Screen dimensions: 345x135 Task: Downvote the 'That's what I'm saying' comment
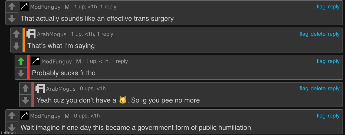[16, 46]
